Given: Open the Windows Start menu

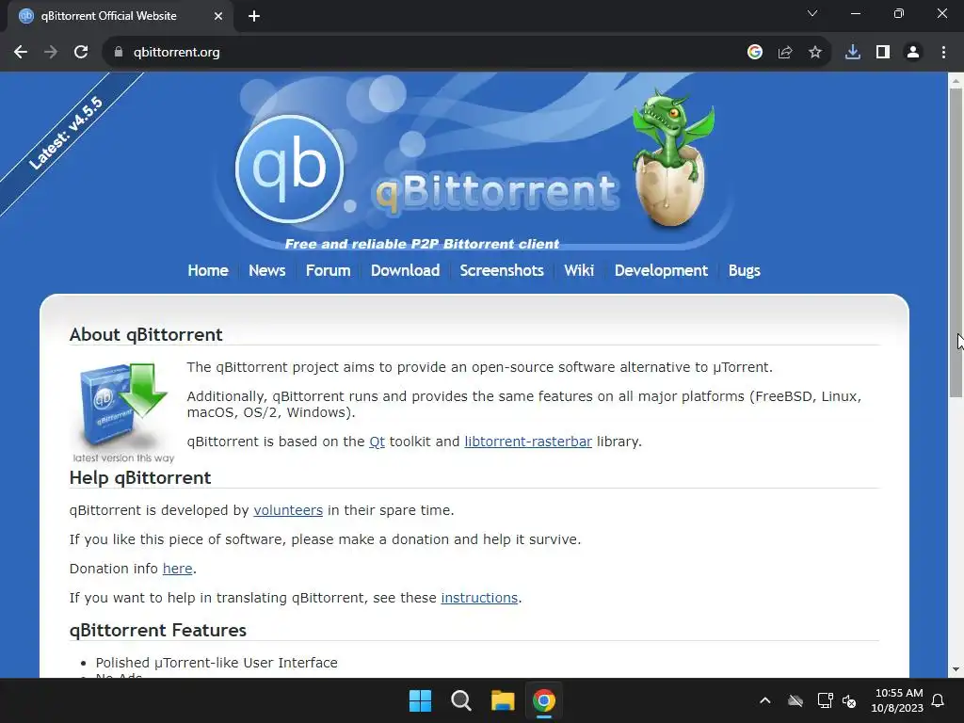Looking at the screenshot, I should point(421,700).
